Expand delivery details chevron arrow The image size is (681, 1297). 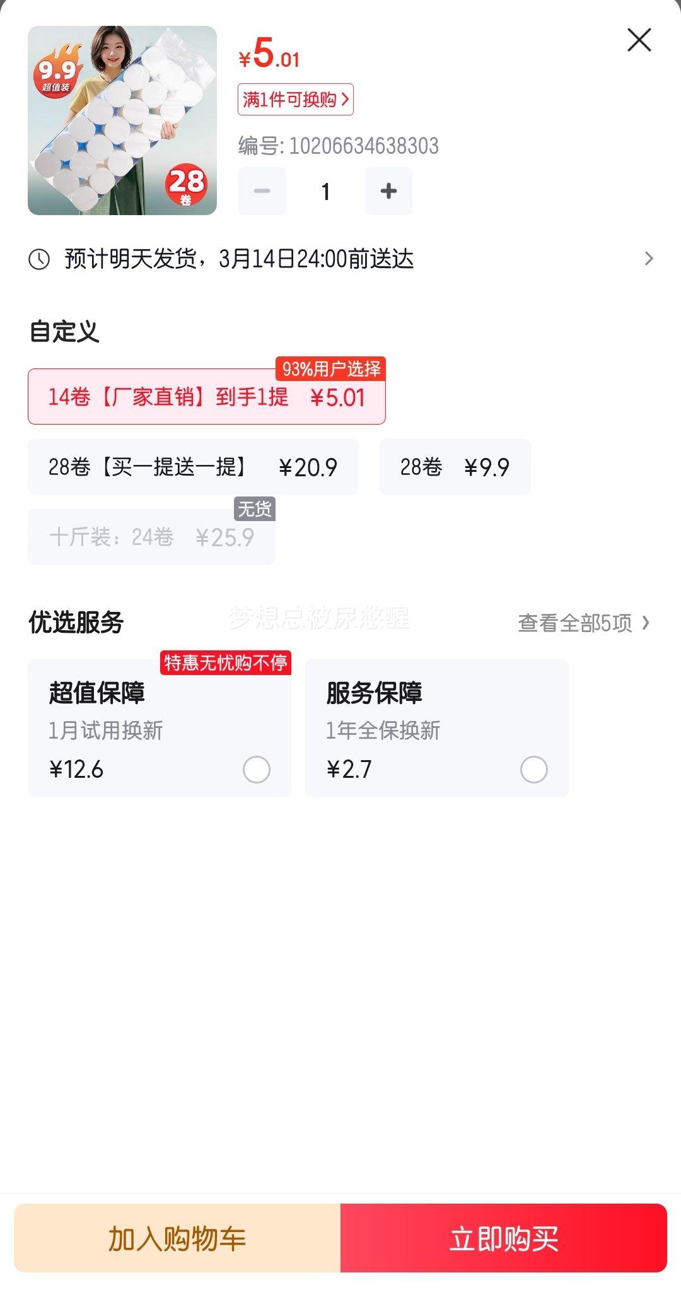648,259
